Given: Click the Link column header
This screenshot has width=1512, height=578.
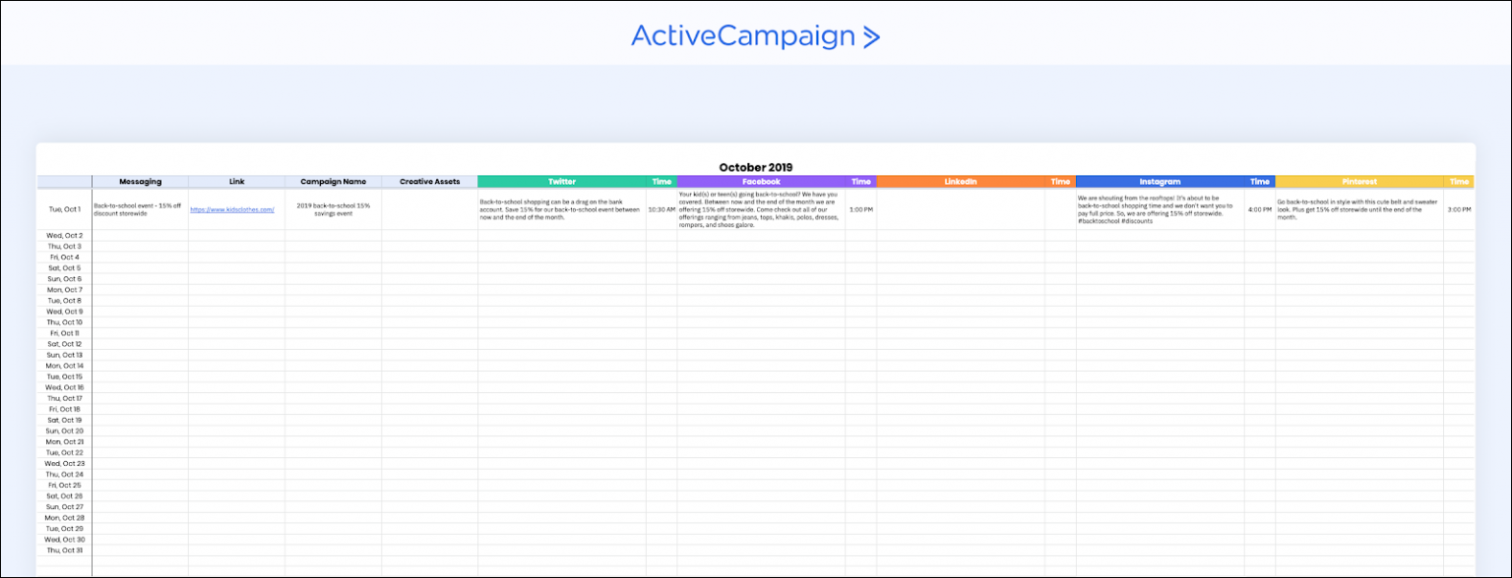Looking at the screenshot, I should (x=236, y=182).
